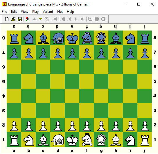158x154 pixels.
Task: Open the File menu
Action: click(4, 12)
